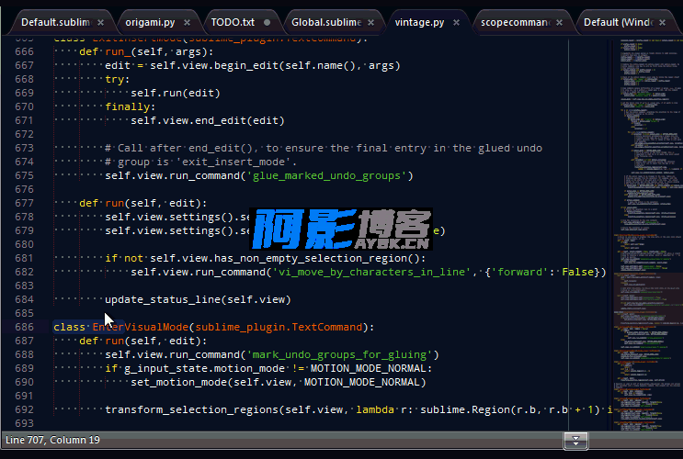
Task: Click 'glue_marked_undo_groups' string on line 675
Action: (x=326, y=175)
